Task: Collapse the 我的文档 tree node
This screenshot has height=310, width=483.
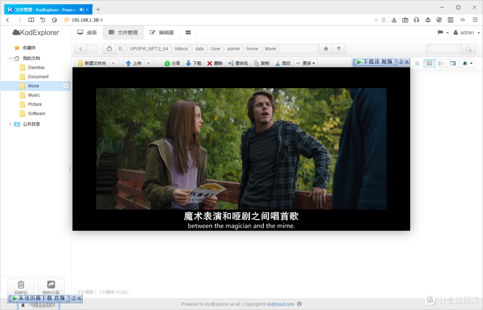Action: 10,58
